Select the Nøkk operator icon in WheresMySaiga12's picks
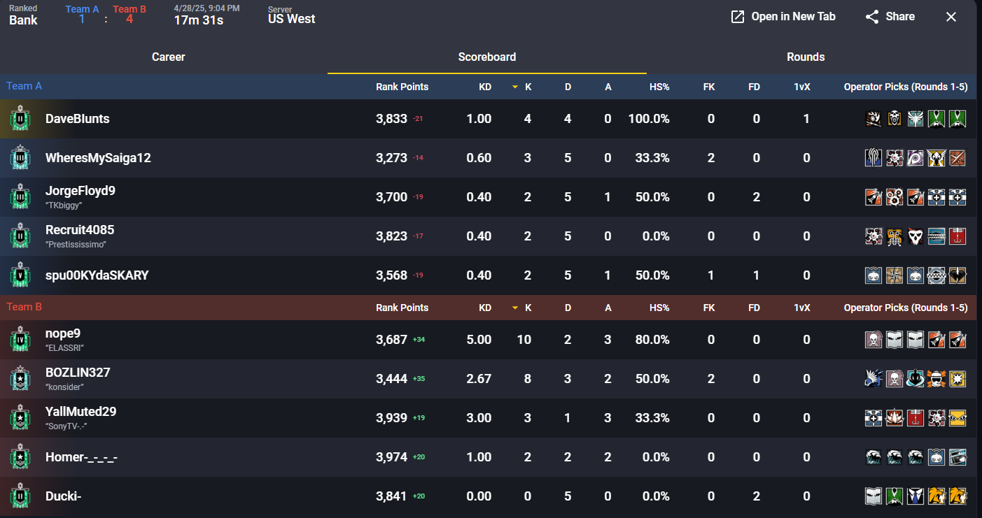The width and height of the screenshot is (982, 518). [x=916, y=158]
